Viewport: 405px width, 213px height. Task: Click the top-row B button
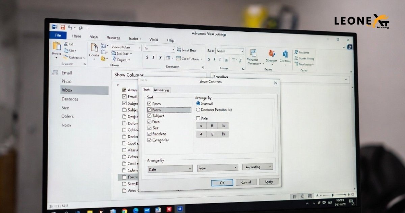212,126
